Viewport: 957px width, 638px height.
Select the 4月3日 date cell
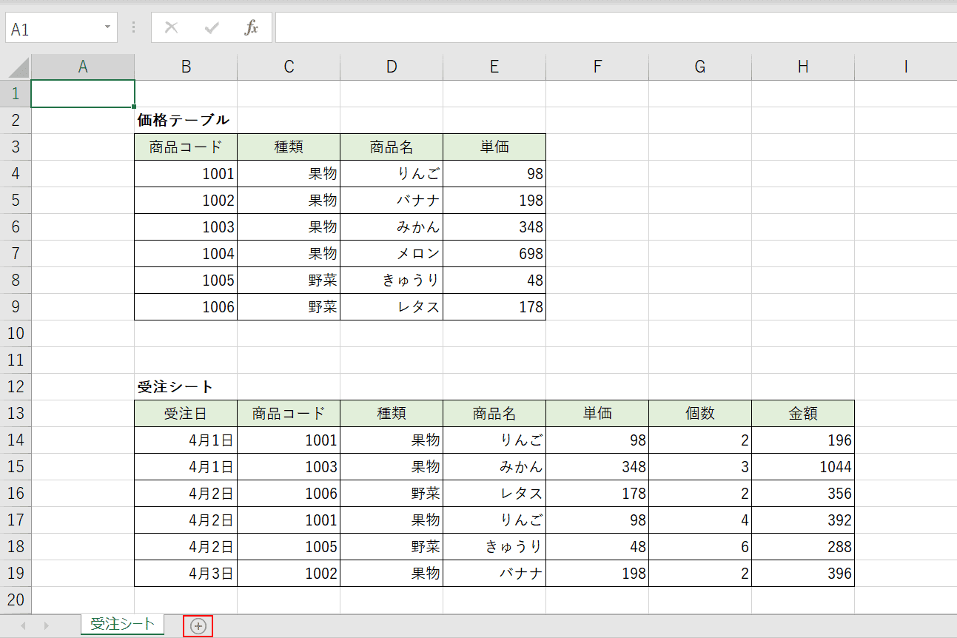[x=186, y=574]
